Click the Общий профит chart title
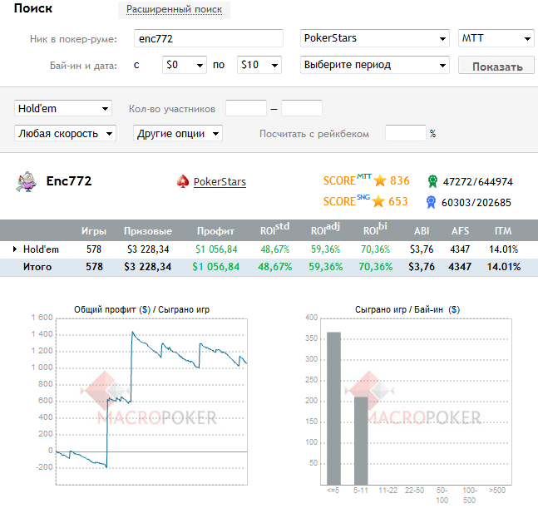The image size is (538, 513). [x=141, y=309]
